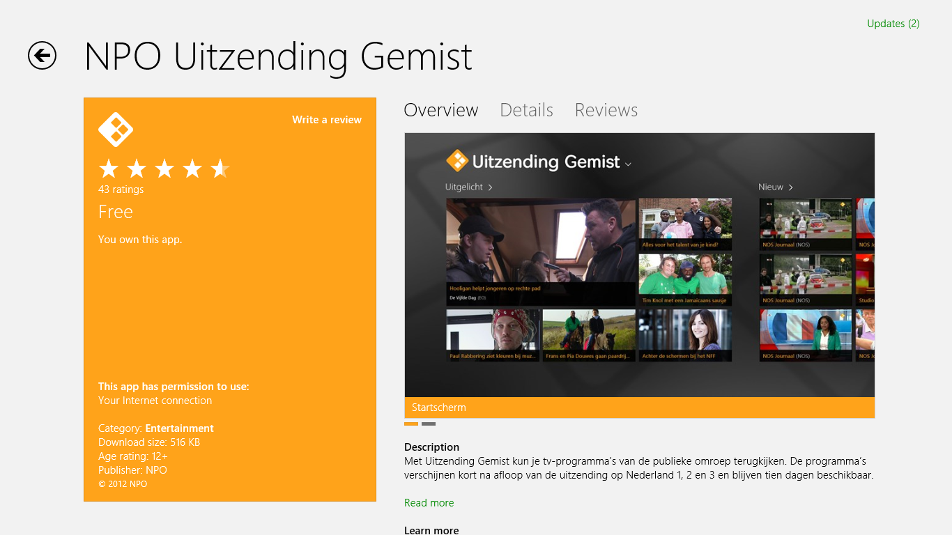The width and height of the screenshot is (952, 535).
Task: Click the first rating star
Action: click(x=109, y=169)
